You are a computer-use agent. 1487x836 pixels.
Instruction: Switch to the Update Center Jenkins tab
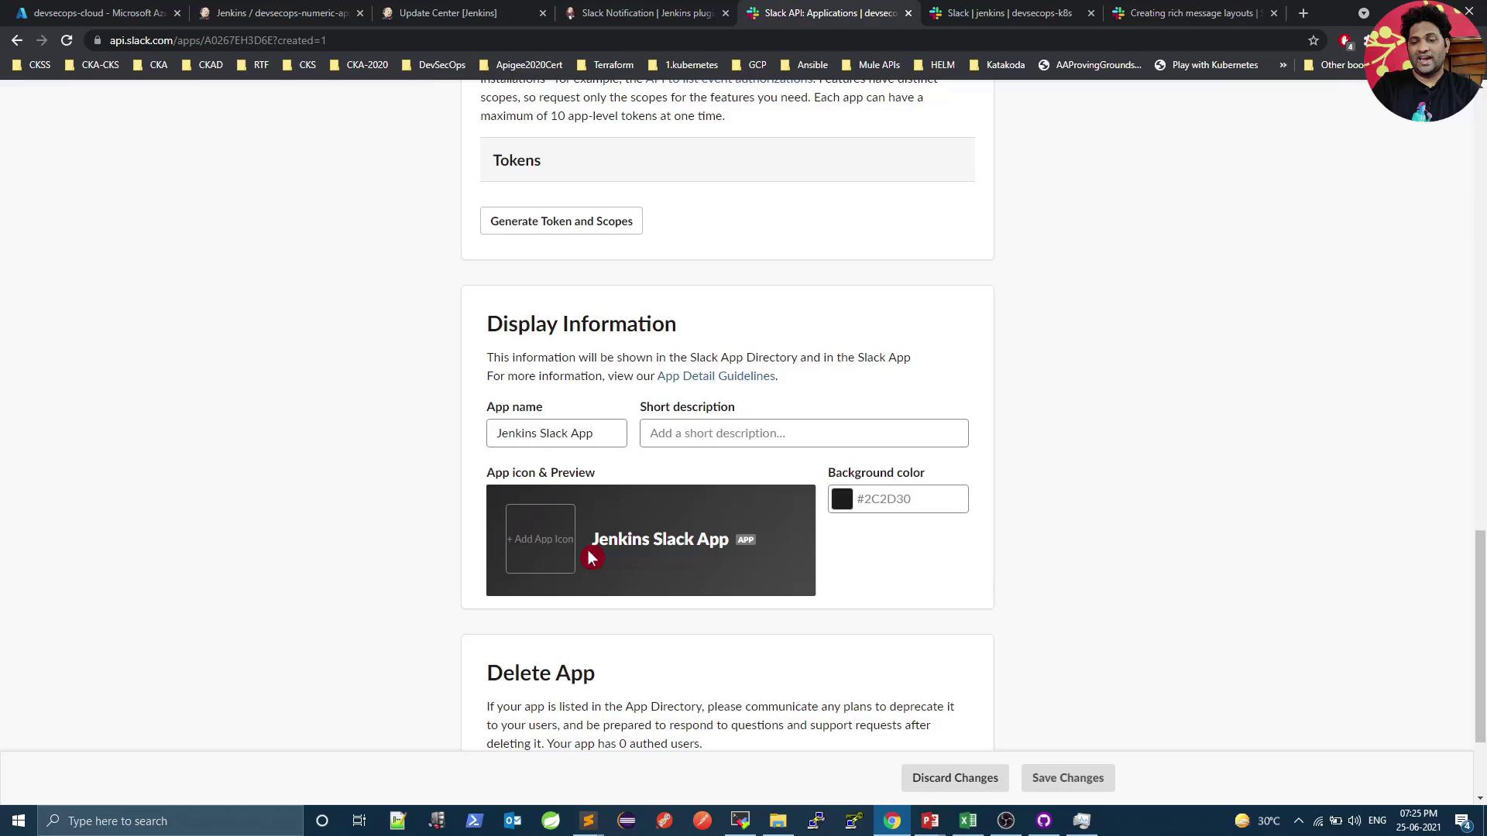pyautogui.click(x=448, y=13)
